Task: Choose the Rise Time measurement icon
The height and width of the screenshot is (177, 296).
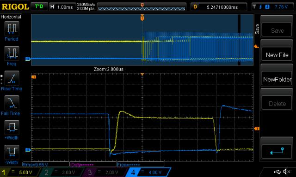Action: point(12,78)
